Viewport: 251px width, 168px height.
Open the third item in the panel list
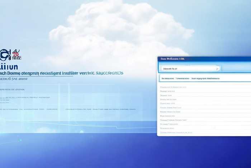coord(166,95)
